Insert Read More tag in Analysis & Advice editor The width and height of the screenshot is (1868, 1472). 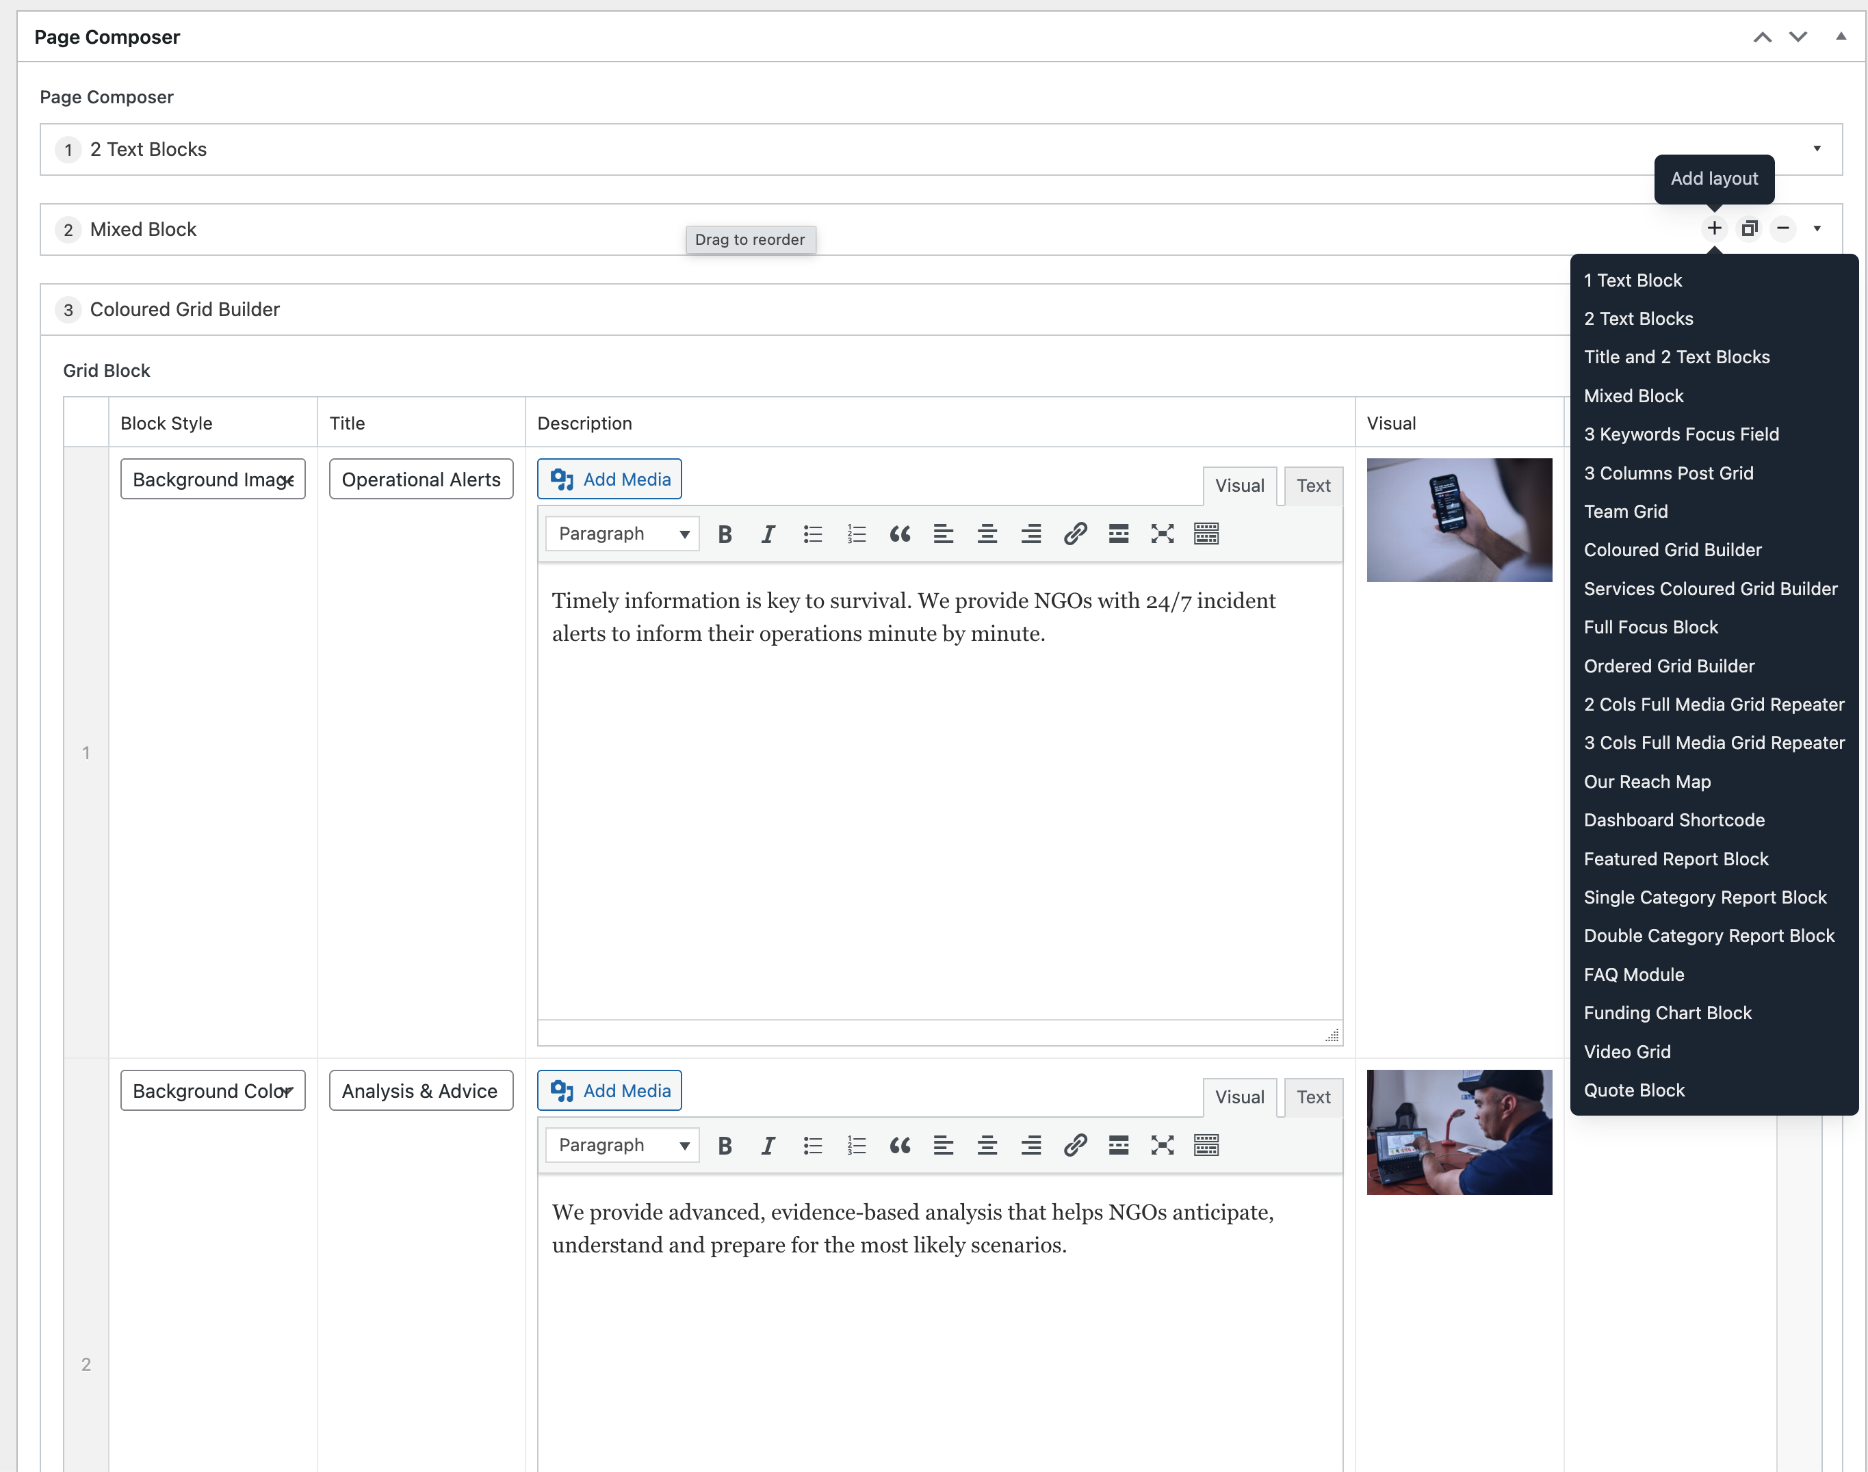click(1119, 1145)
